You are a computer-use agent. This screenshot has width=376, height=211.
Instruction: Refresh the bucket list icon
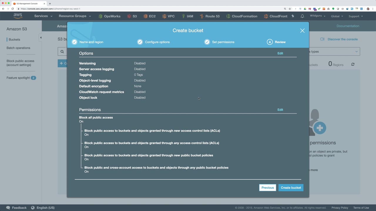pyautogui.click(x=353, y=64)
